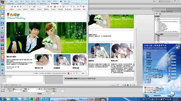The width and height of the screenshot is (181, 101).
Task: Click the Current button in CSS Styles panel
Action: point(160,14)
